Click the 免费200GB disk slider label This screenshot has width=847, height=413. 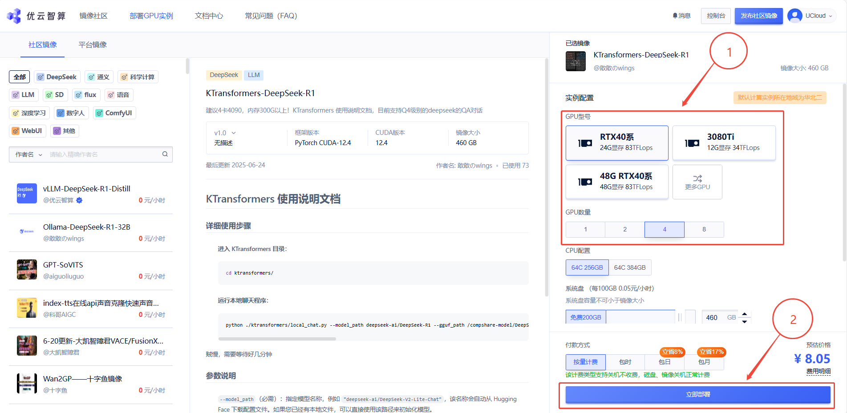click(586, 317)
